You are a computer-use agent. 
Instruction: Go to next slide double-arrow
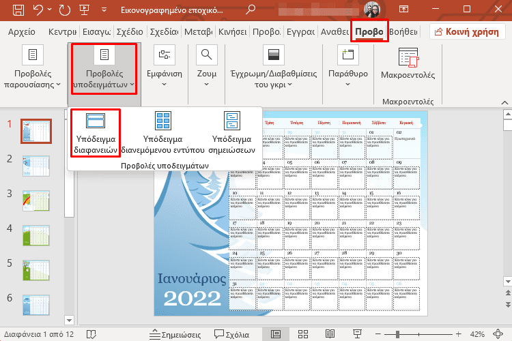(x=508, y=305)
